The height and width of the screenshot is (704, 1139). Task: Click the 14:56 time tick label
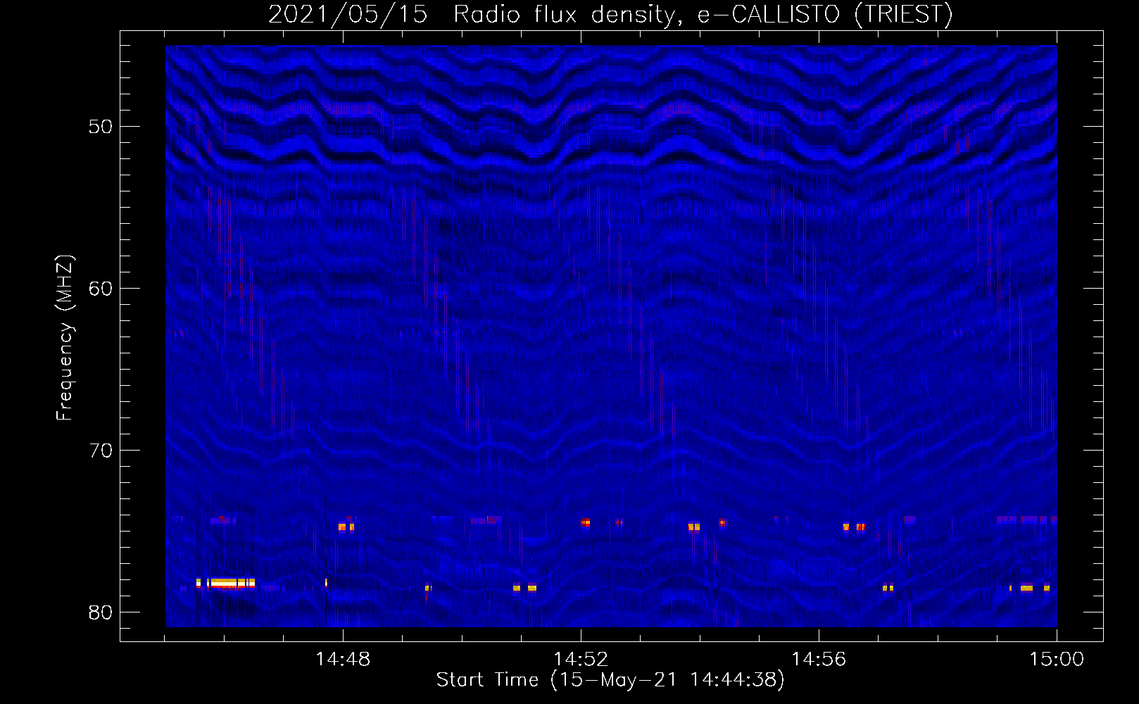(819, 660)
